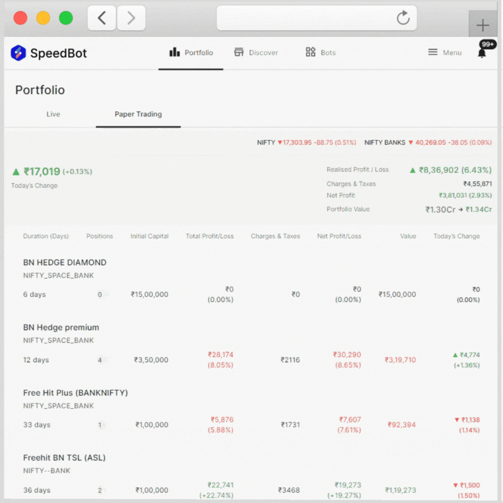Click the Duration (Days) column header
The height and width of the screenshot is (503, 503).
(x=46, y=236)
